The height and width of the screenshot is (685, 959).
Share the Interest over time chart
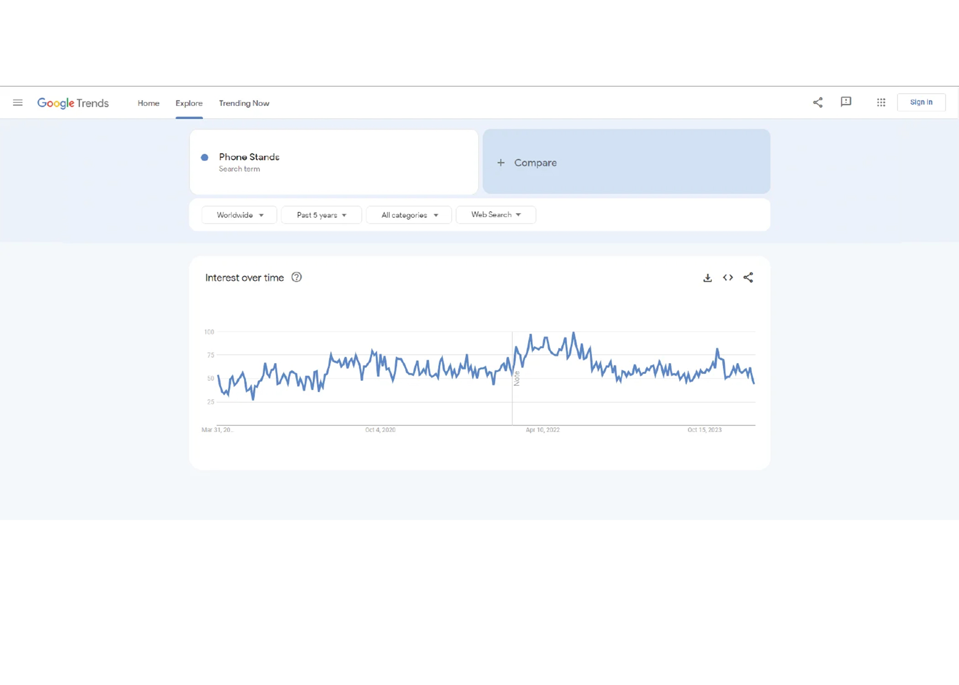click(x=748, y=278)
